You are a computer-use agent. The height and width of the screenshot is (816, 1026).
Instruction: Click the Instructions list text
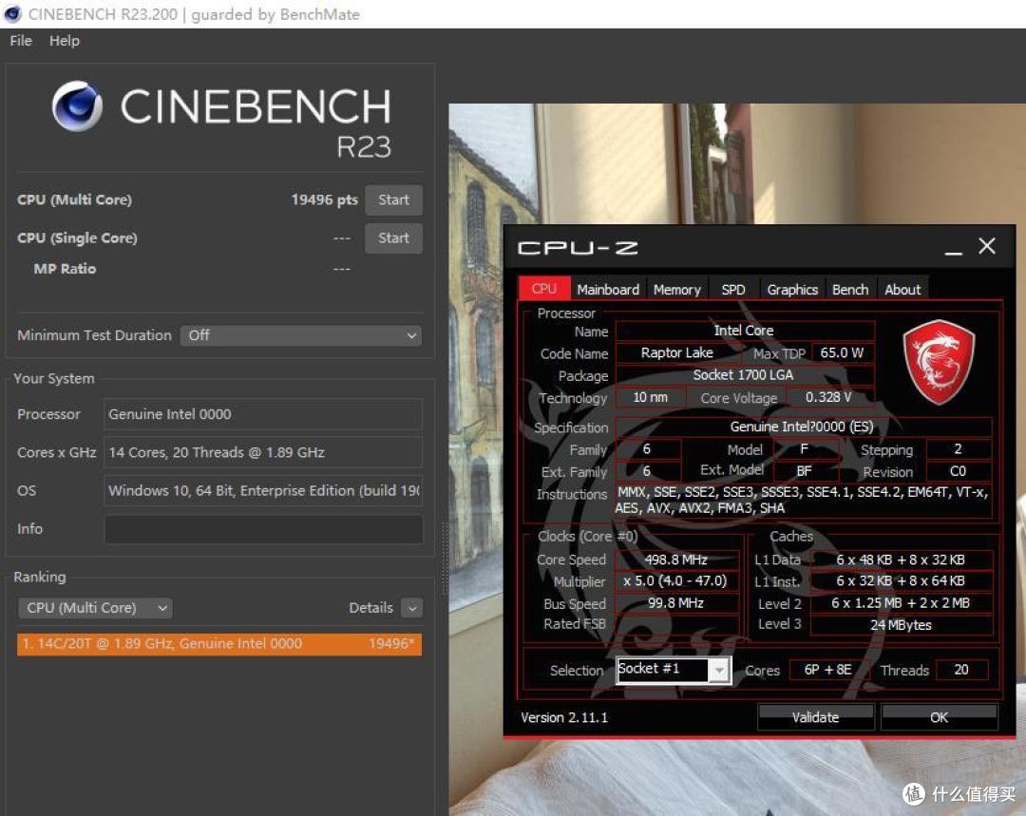(802, 501)
